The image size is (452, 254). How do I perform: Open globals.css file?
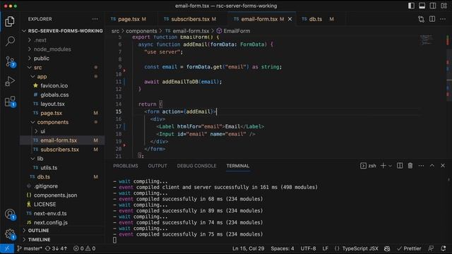pyautogui.click(x=62, y=95)
